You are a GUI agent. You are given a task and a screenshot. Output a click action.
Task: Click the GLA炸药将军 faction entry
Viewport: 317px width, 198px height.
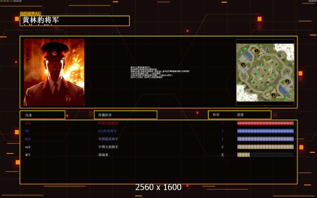click(x=107, y=131)
